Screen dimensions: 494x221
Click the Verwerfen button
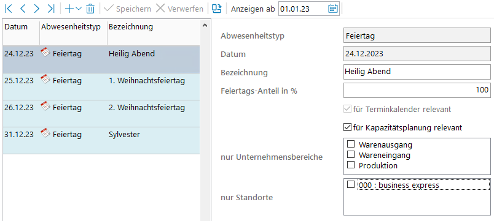click(x=179, y=9)
